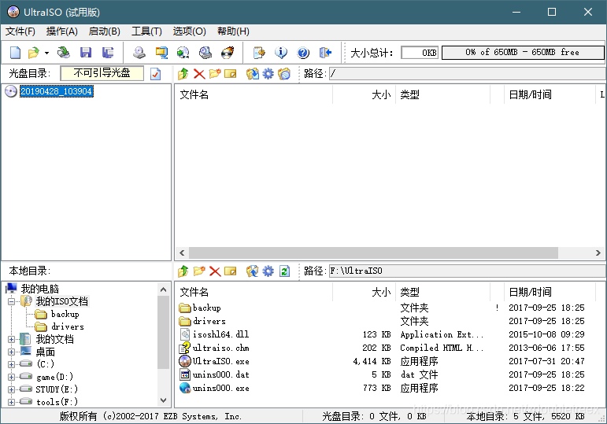Open the 选项(O) menu
607x424 pixels.
click(x=189, y=31)
